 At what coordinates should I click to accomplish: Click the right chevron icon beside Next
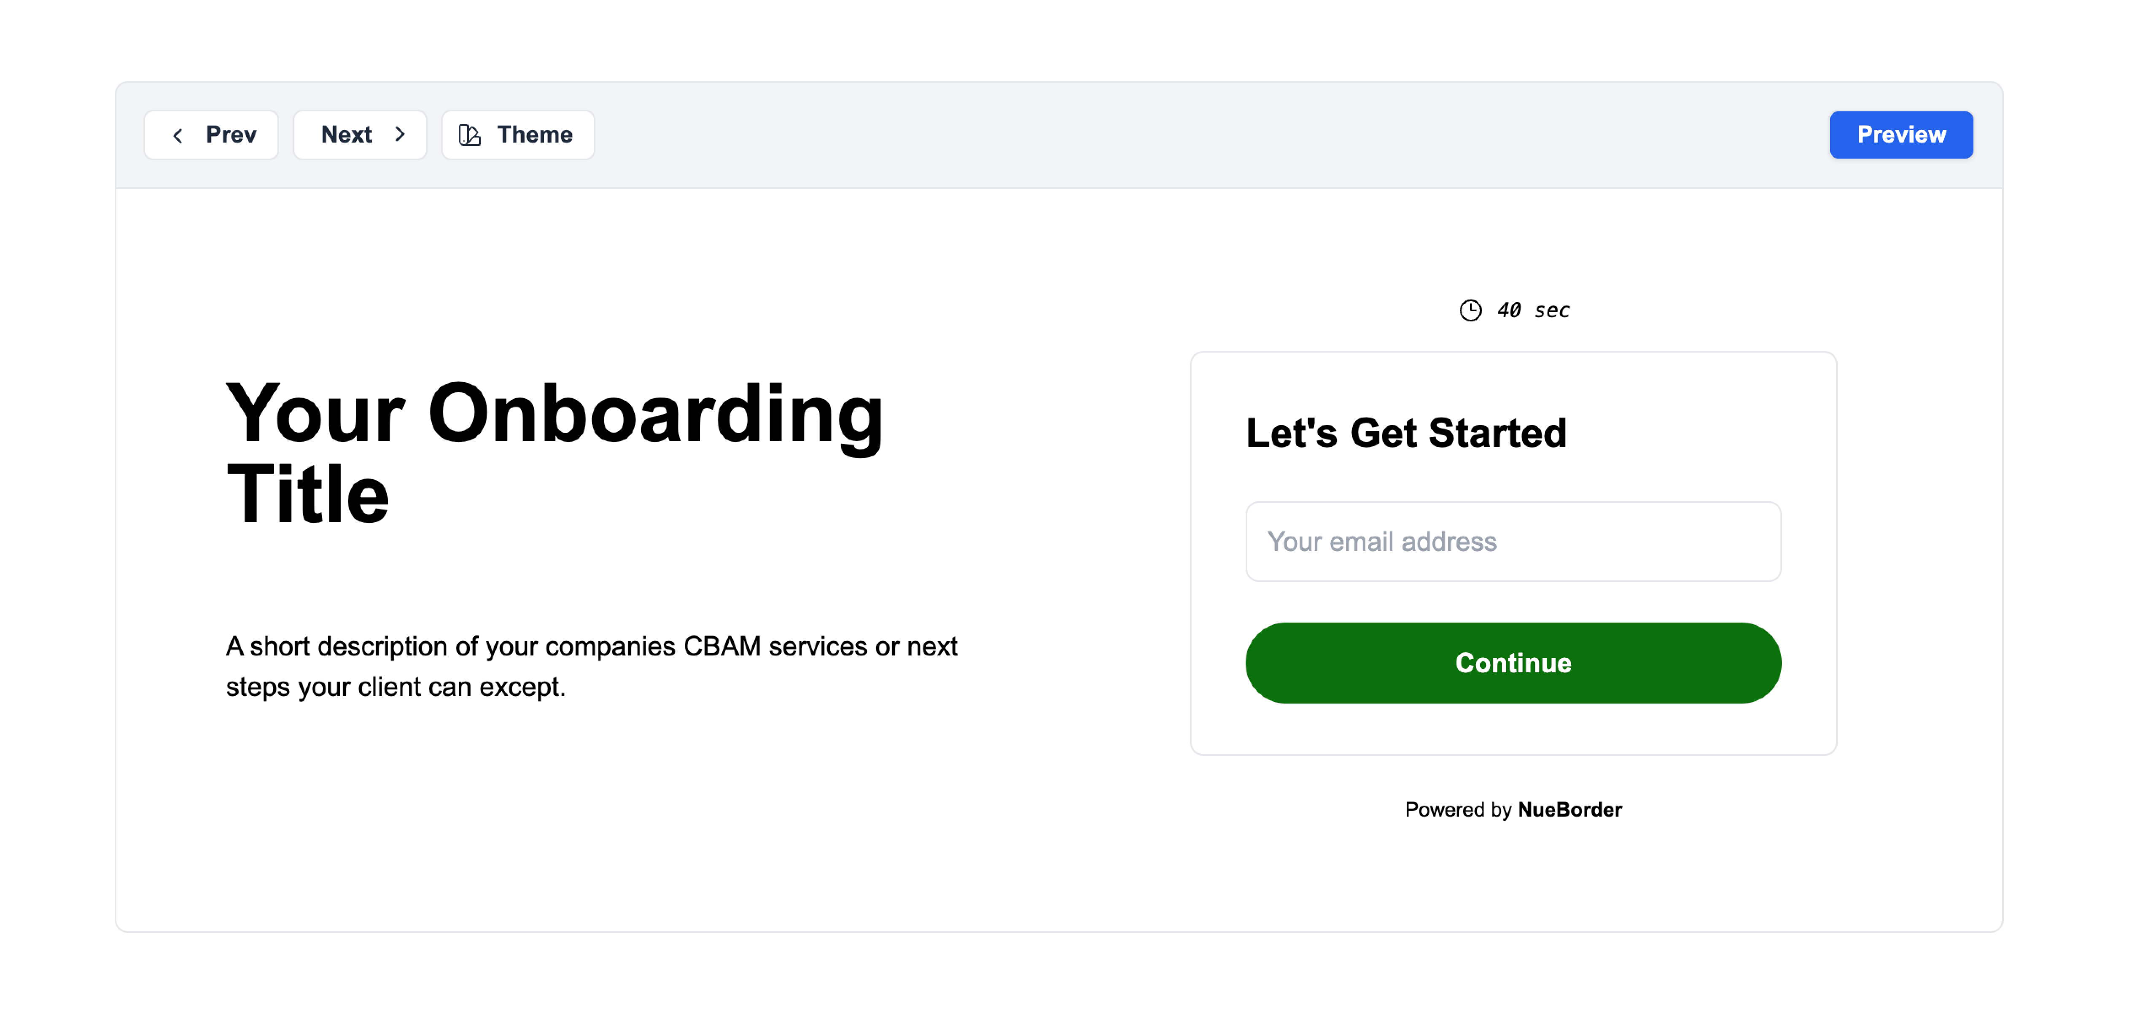[x=401, y=134]
